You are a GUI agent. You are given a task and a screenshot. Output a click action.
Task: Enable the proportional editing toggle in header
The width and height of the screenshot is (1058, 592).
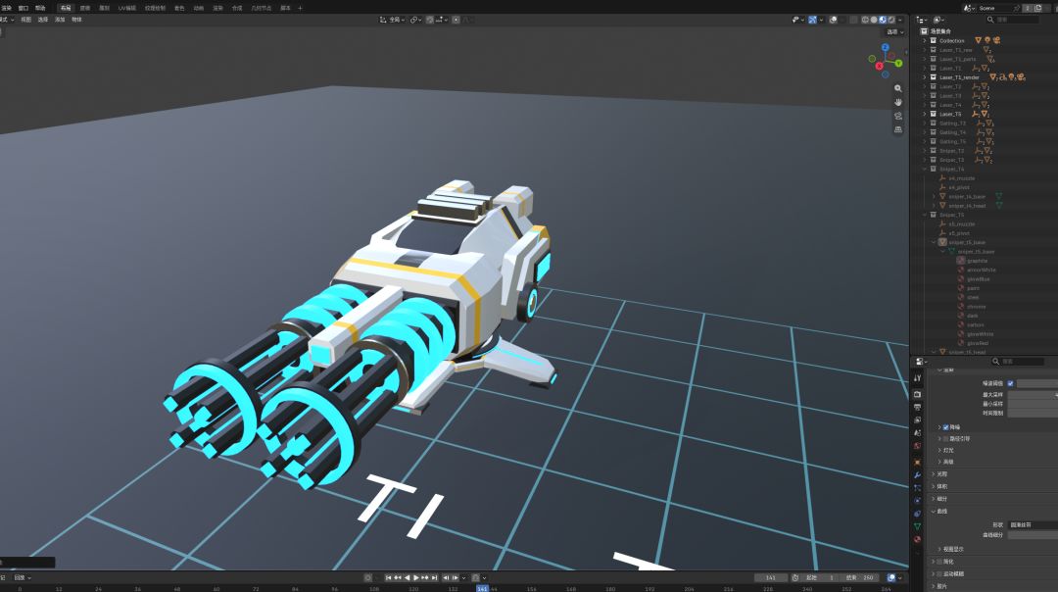(457, 20)
